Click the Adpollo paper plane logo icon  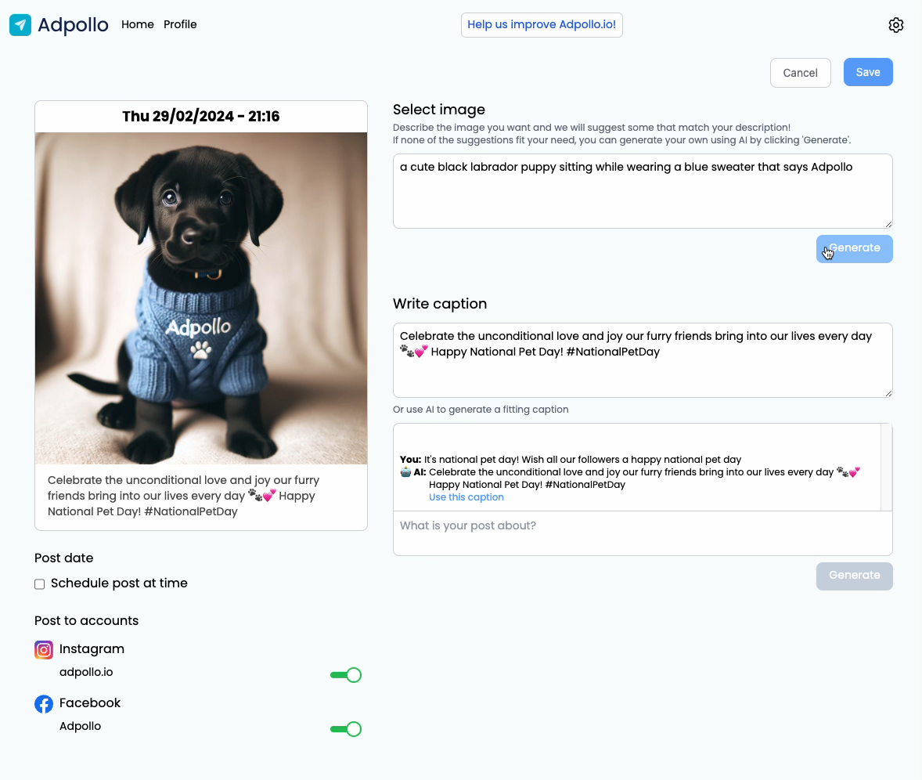[20, 25]
